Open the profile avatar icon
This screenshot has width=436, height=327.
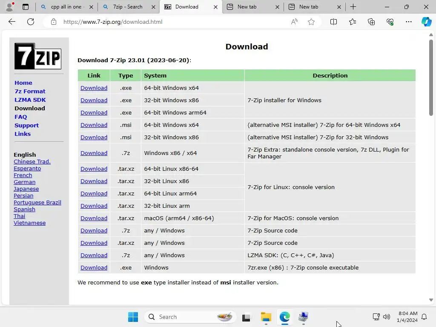[x=10, y=7]
